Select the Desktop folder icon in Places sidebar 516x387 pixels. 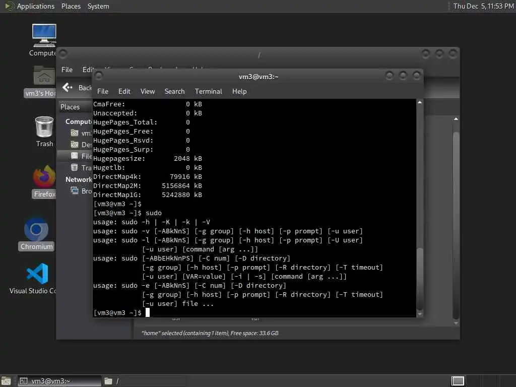[75, 145]
